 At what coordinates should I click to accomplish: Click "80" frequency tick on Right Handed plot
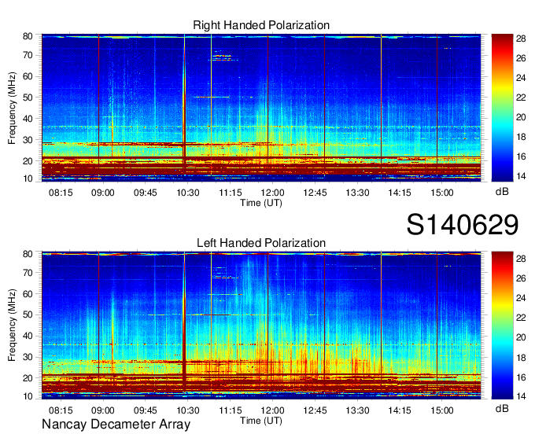[x=28, y=36]
